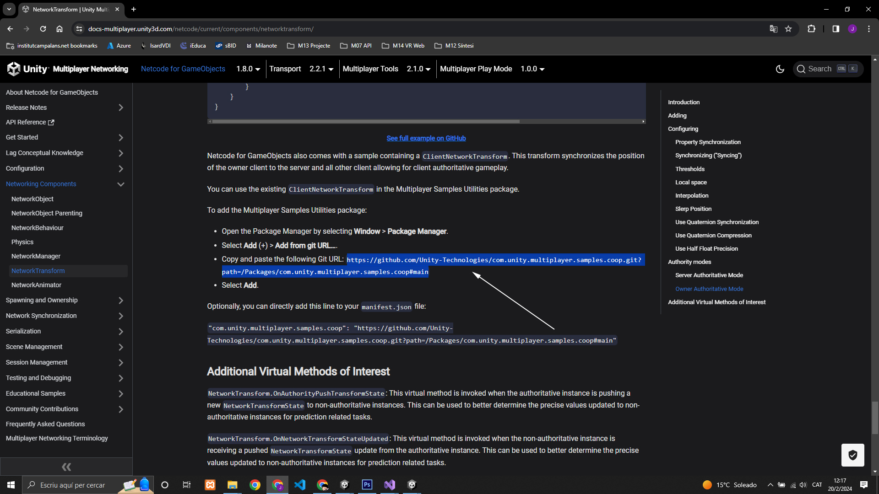The height and width of the screenshot is (494, 879).
Task: Click the Google Translate page icon
Action: click(x=773, y=29)
